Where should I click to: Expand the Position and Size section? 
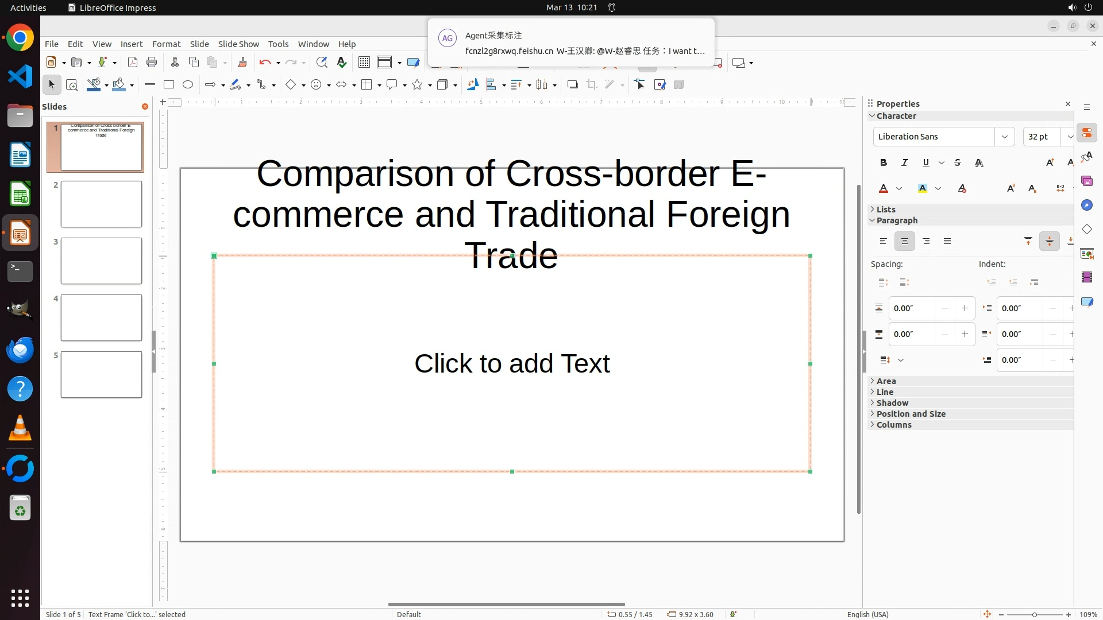tap(911, 414)
